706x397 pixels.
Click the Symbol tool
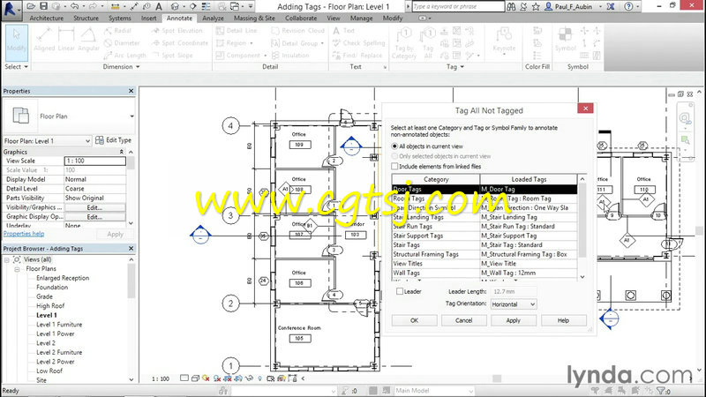click(x=565, y=40)
